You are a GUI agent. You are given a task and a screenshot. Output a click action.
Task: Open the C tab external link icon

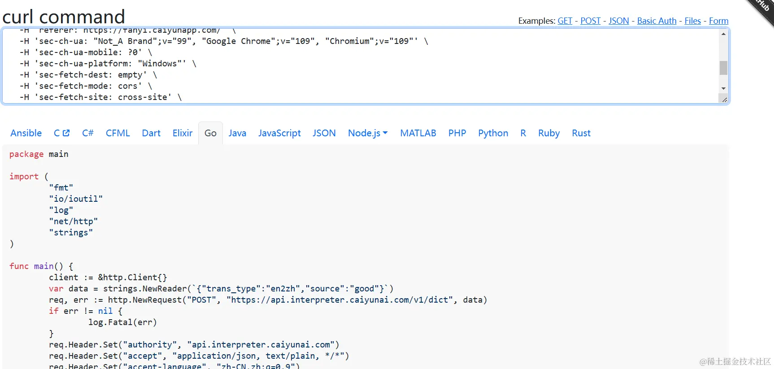click(66, 133)
